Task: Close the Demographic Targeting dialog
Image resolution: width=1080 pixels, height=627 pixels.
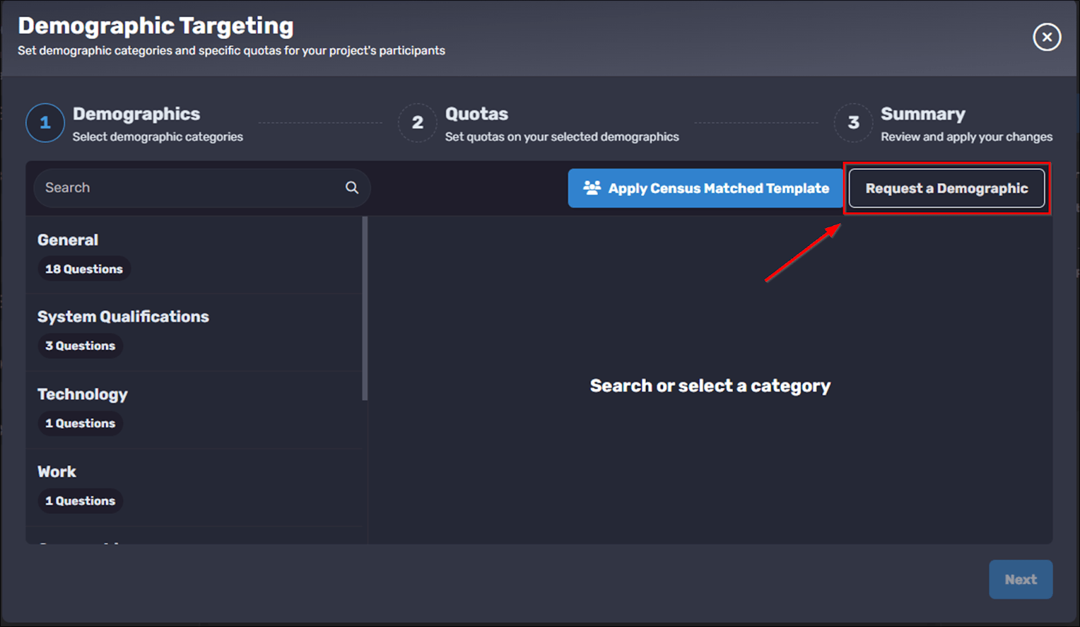Action: 1046,37
